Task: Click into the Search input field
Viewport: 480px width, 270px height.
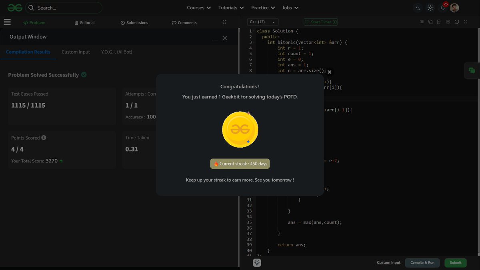Action: coord(64,8)
